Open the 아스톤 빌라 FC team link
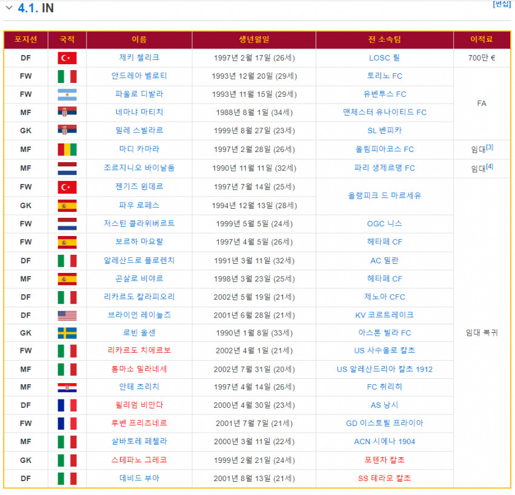 (x=384, y=333)
